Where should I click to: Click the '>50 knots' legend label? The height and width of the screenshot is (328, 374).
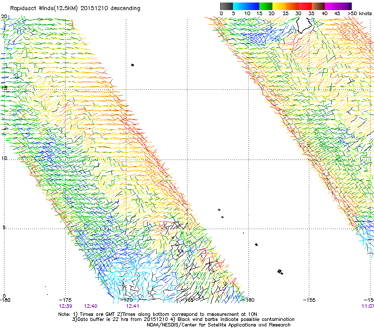(x=359, y=14)
